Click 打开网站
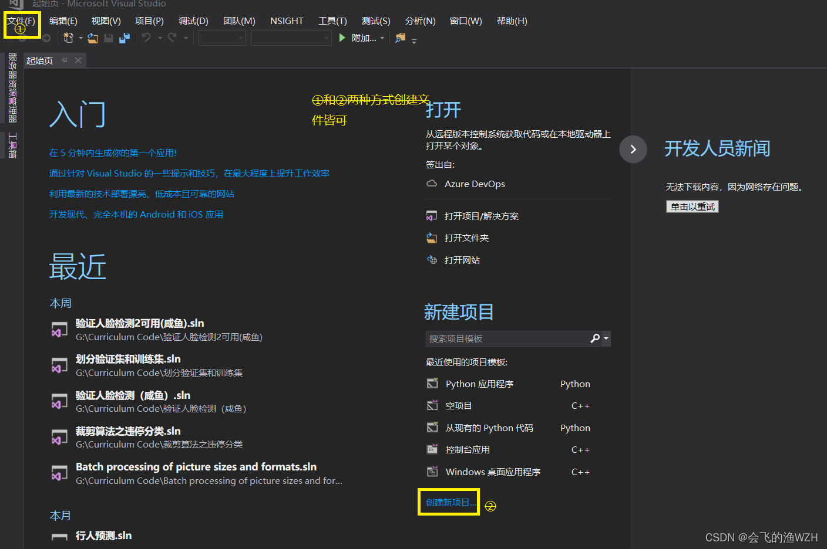This screenshot has height=549, width=827. (x=462, y=260)
